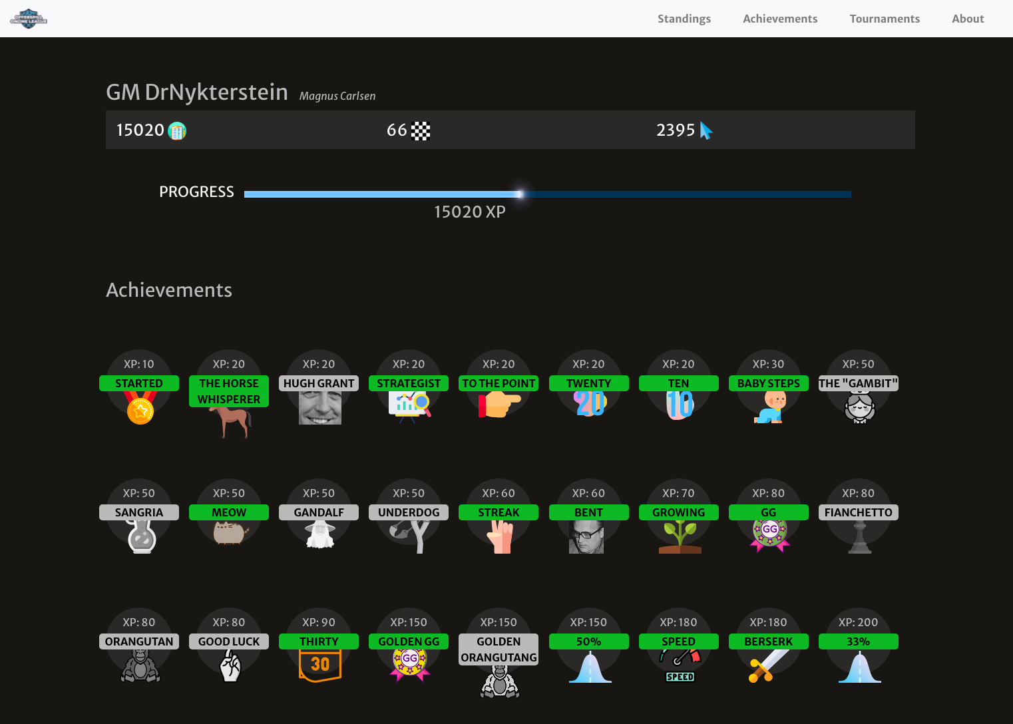
Task: Select the Started medal icon
Action: tap(140, 408)
